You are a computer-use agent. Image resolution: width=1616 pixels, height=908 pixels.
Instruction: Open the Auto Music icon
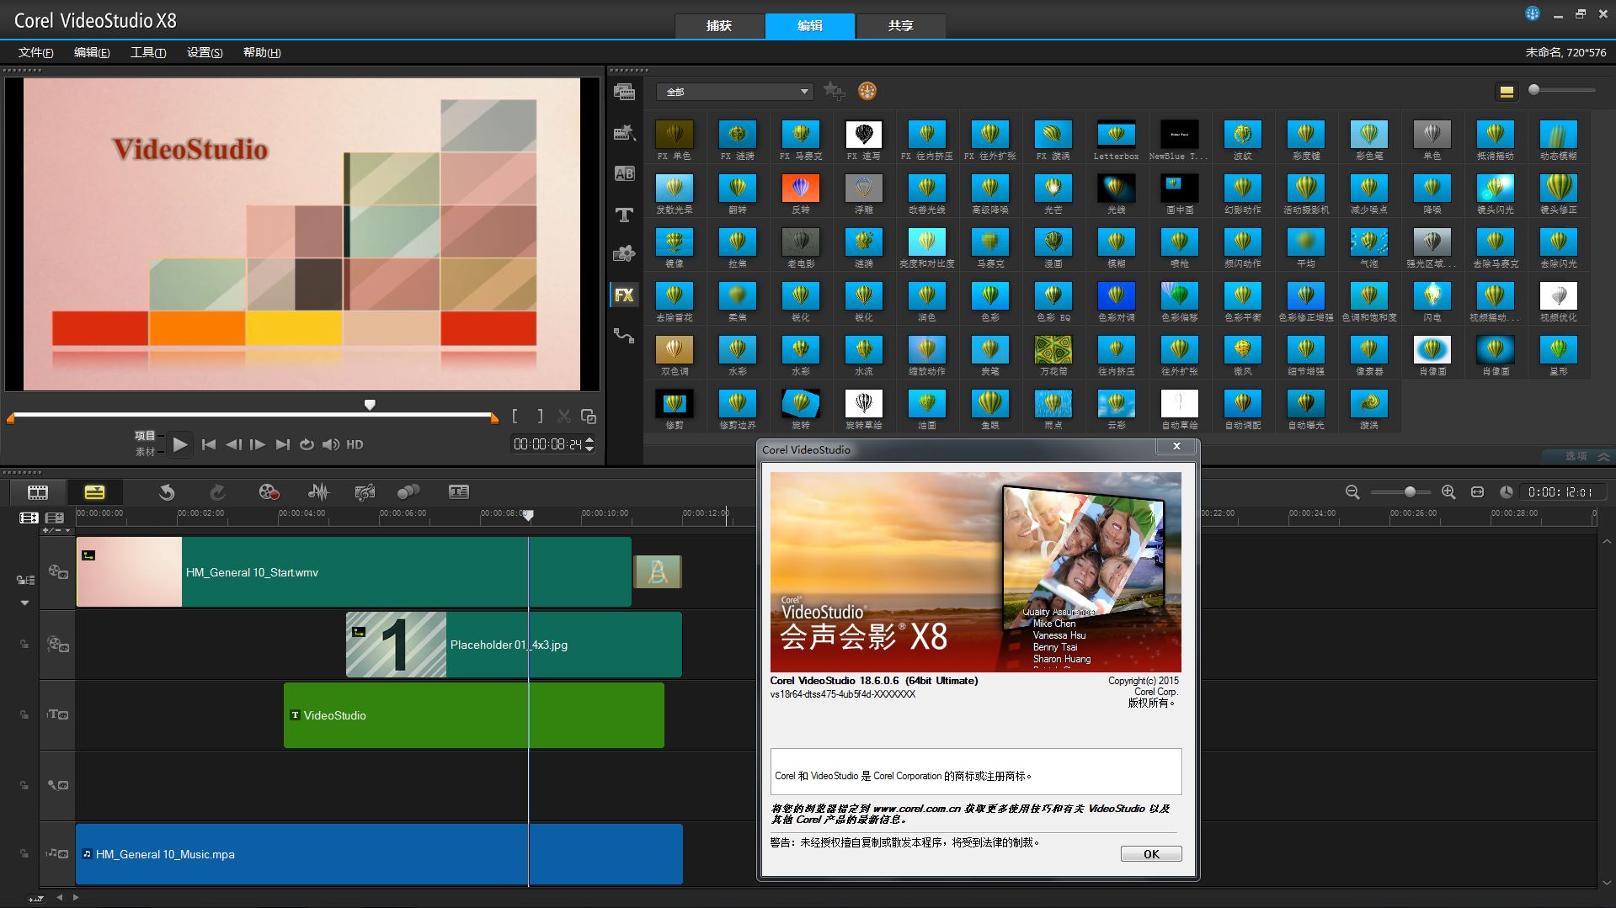click(x=365, y=492)
